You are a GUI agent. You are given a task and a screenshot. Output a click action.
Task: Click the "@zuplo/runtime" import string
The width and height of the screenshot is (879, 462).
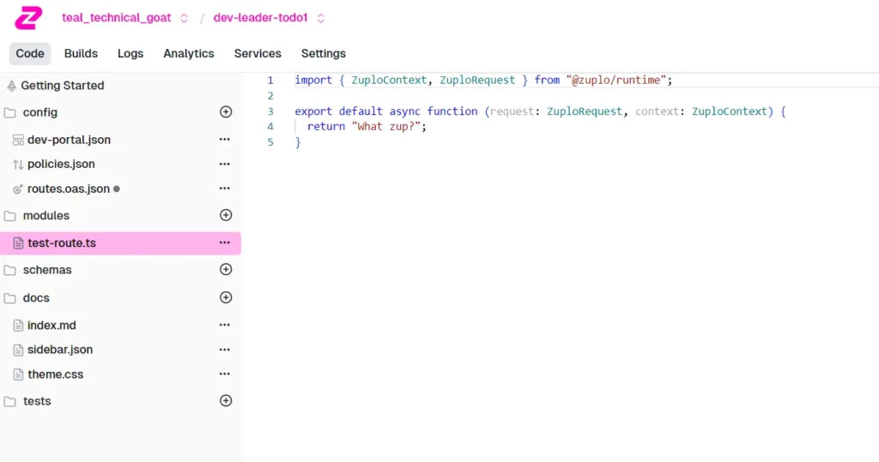[x=615, y=80]
